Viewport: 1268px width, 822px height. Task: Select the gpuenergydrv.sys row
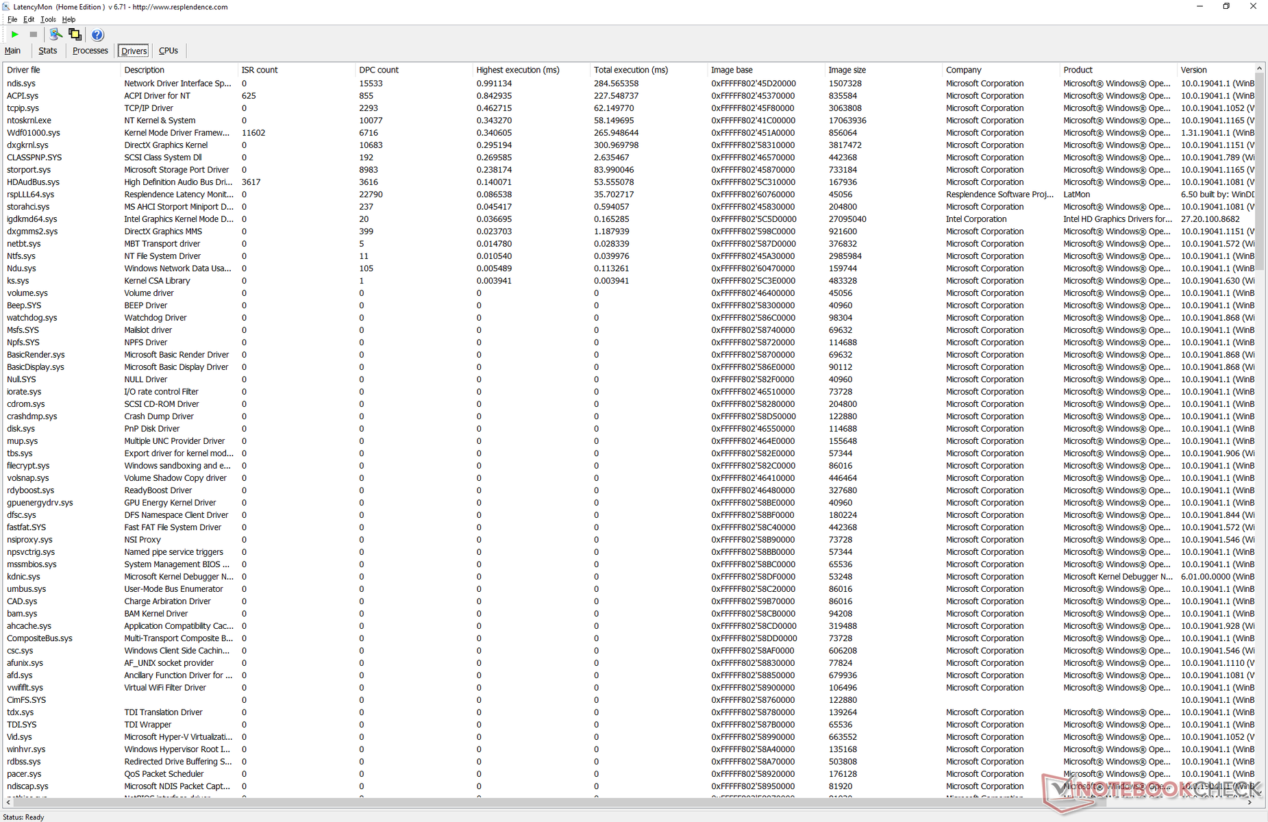[629, 503]
